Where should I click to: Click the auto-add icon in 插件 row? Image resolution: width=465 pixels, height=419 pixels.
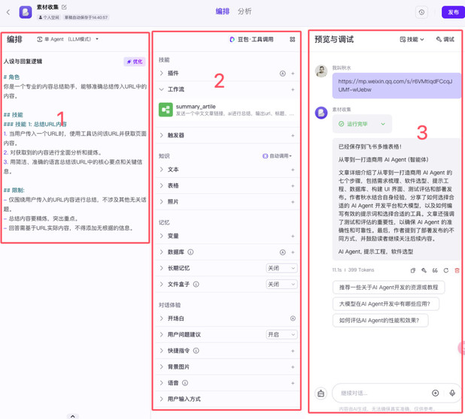point(283,74)
